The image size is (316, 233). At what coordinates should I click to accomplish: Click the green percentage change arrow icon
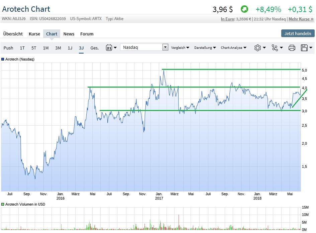click(244, 9)
